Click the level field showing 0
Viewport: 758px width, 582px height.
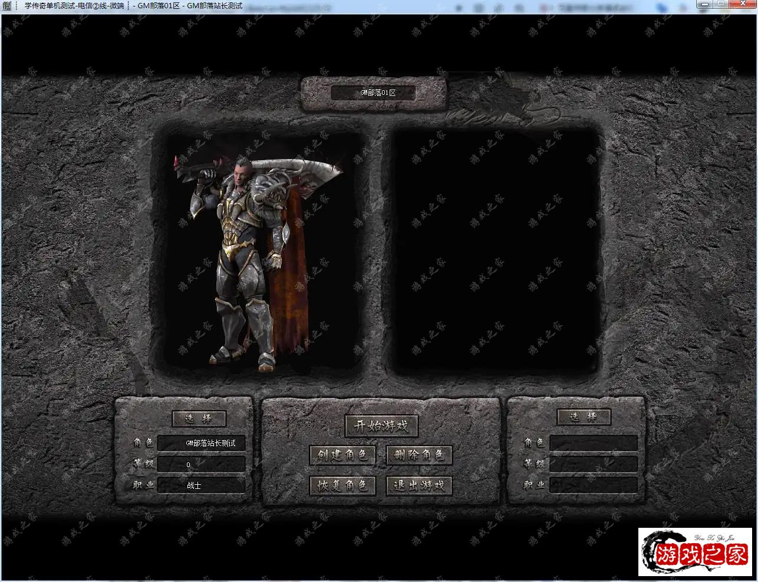(x=202, y=464)
